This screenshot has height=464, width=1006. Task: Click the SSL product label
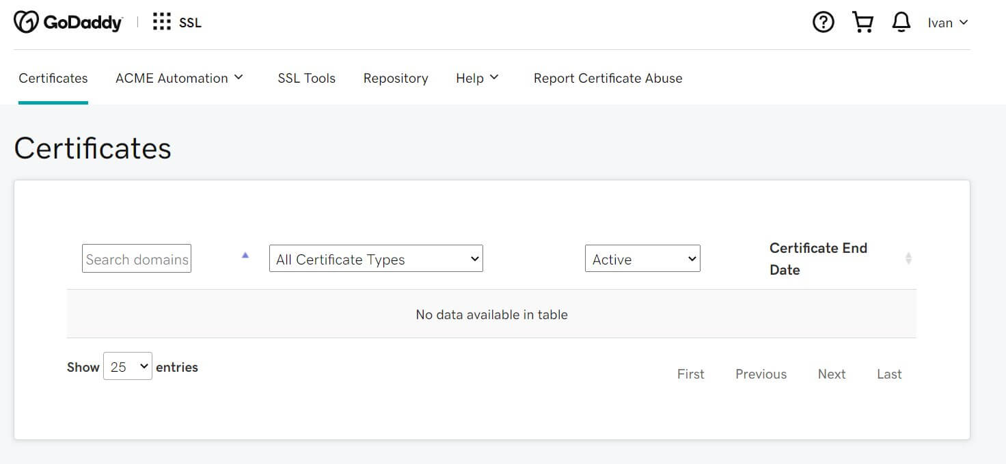click(190, 23)
